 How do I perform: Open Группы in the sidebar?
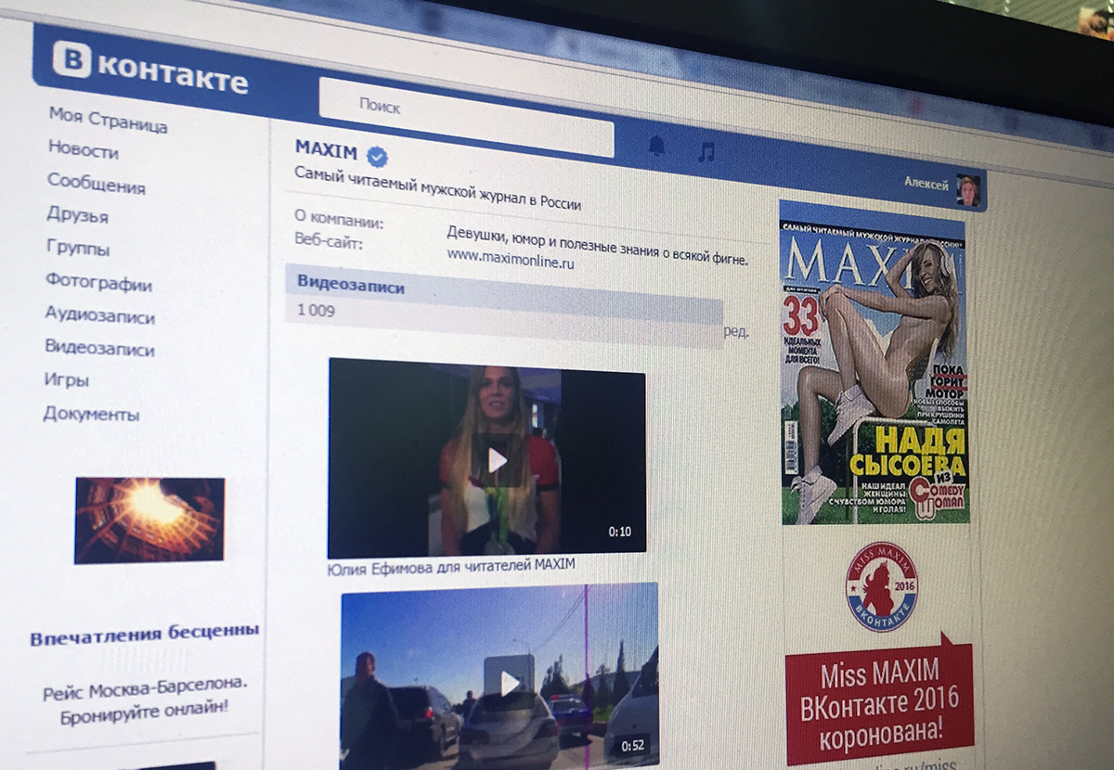coord(78,249)
